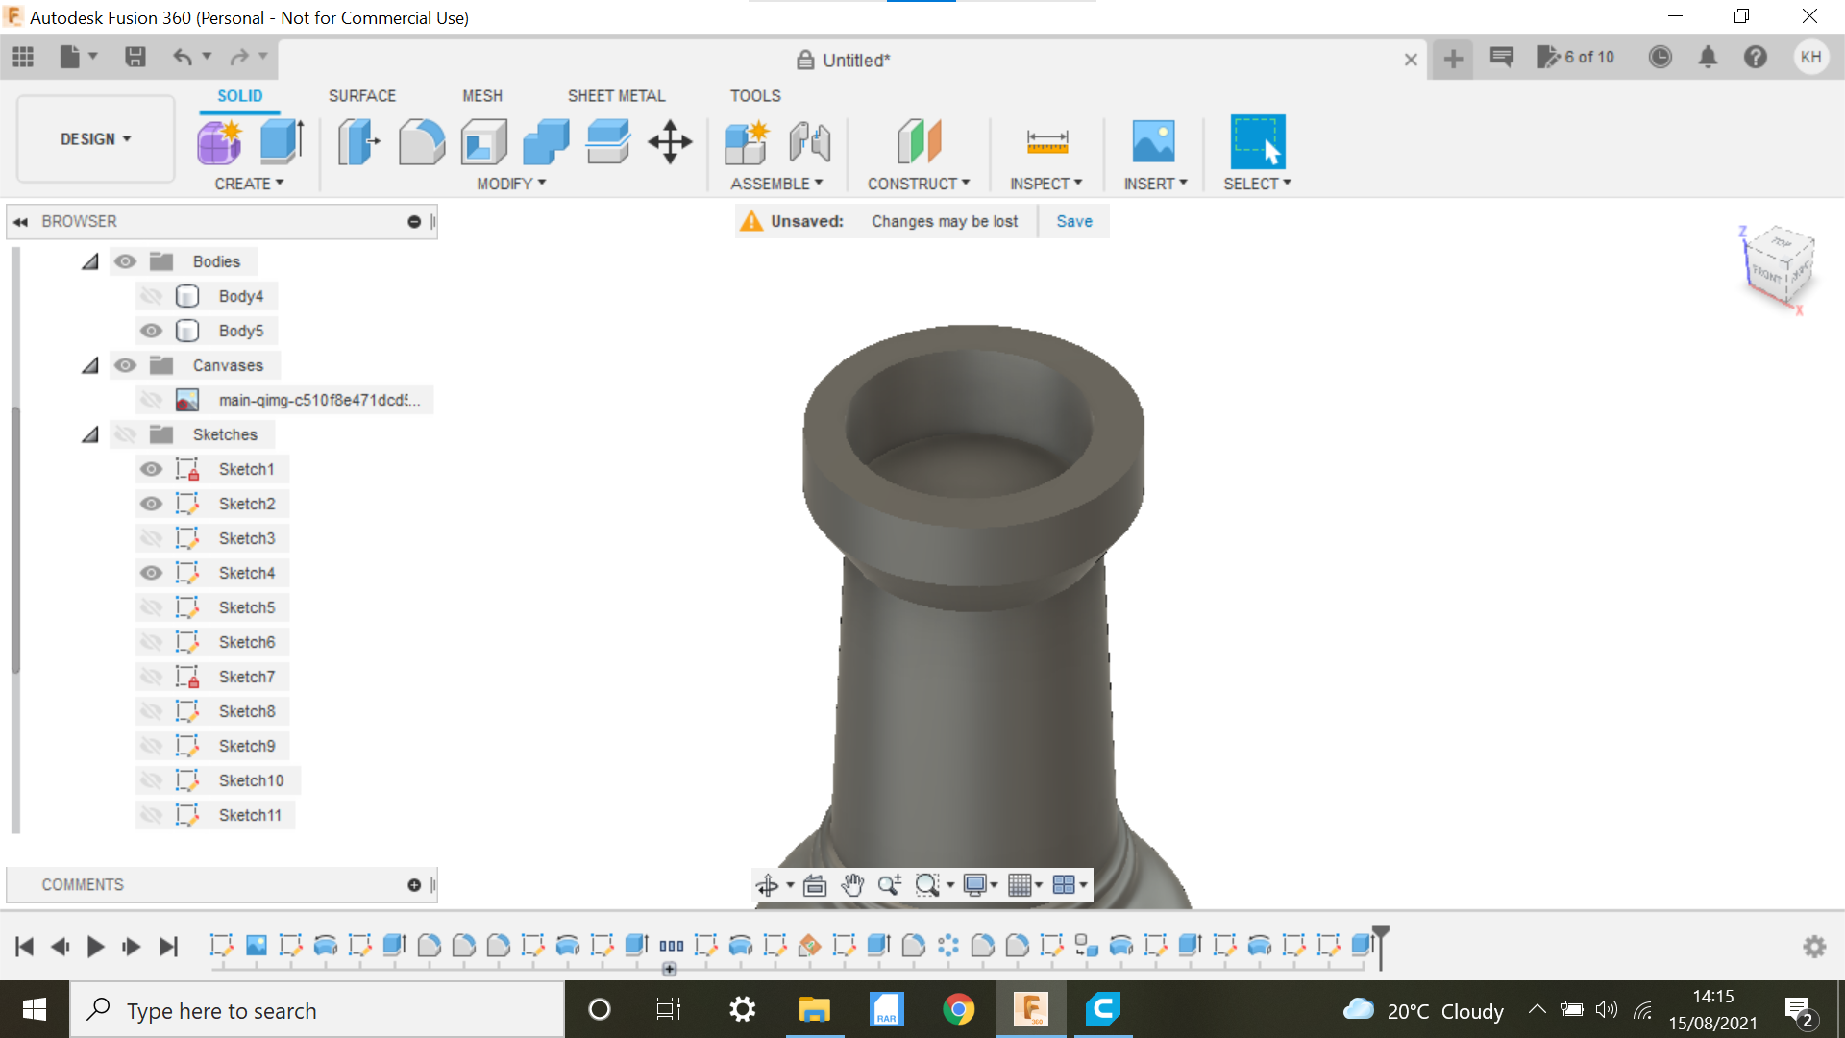Open the Job Status clock icon
Viewport: 1845px width, 1038px height.
click(1660, 58)
